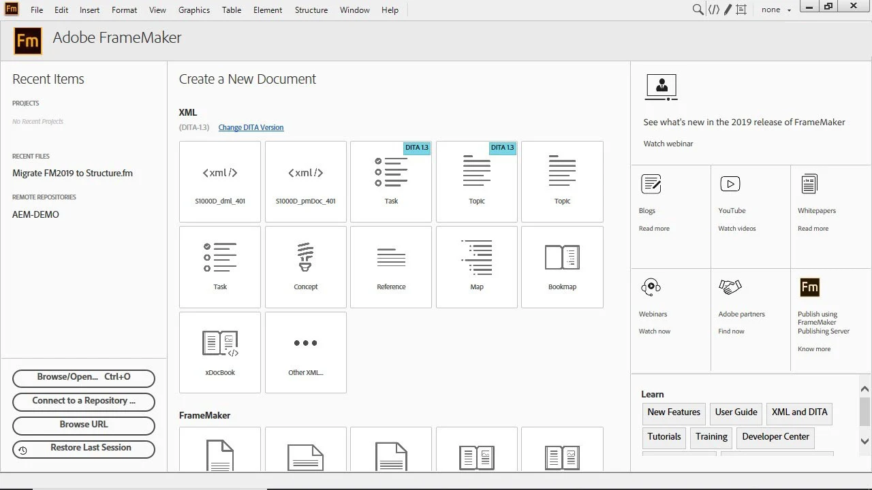
Task: Open the S1000D_pmDoc_401 XML template tile
Action: (306, 182)
